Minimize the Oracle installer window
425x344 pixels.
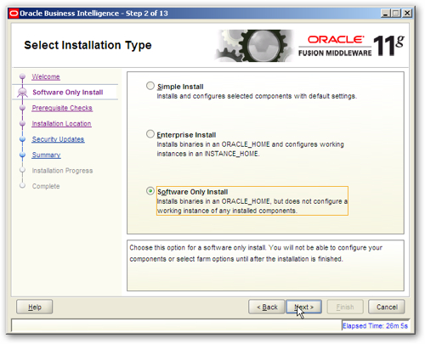(385, 14)
